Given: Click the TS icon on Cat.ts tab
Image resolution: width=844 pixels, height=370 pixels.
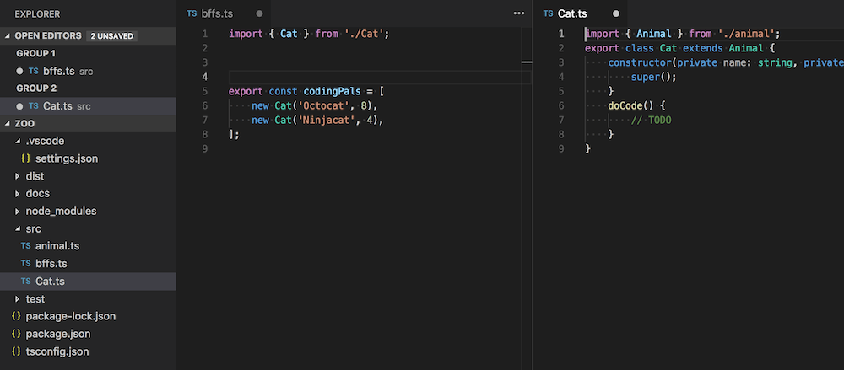Looking at the screenshot, I should click(x=549, y=14).
